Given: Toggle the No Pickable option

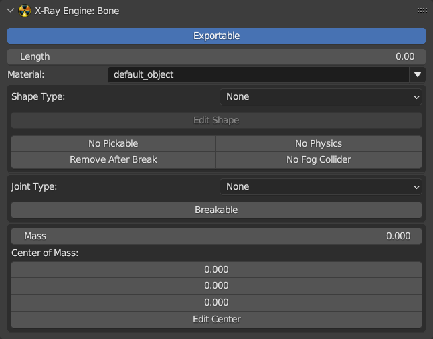Looking at the screenshot, I should [113, 143].
